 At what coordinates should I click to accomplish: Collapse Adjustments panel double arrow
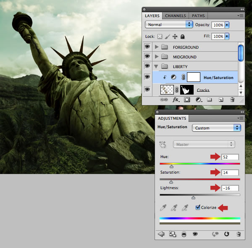[x=242, y=112]
